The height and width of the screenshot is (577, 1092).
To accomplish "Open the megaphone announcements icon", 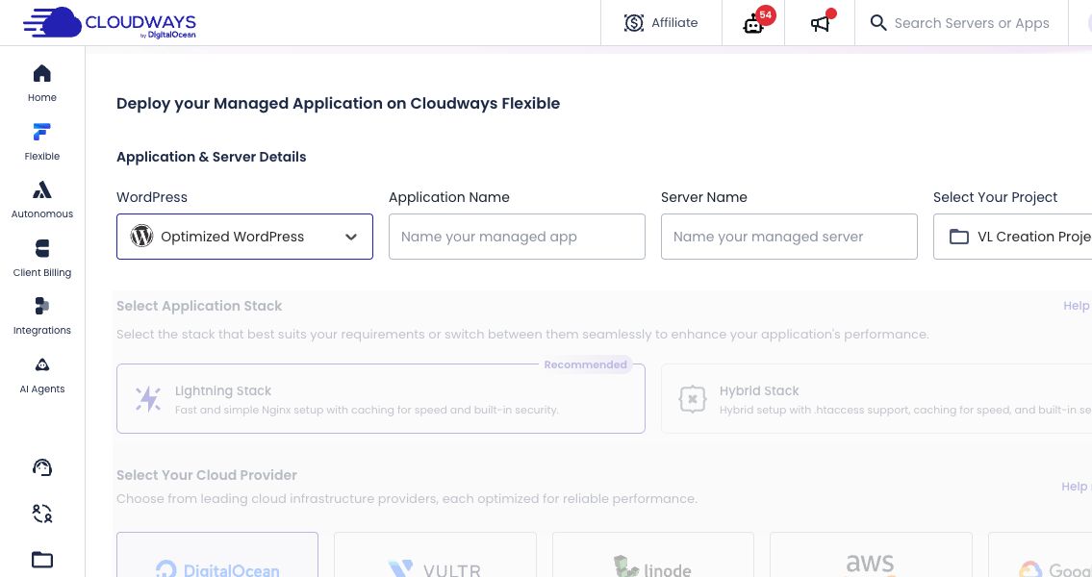I will coord(821,23).
